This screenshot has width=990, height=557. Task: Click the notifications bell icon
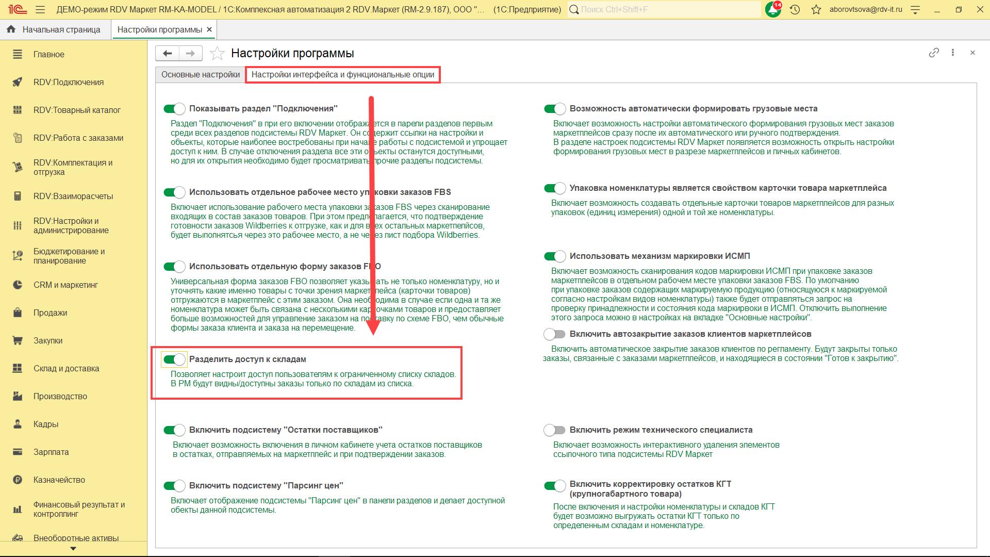[x=773, y=9]
